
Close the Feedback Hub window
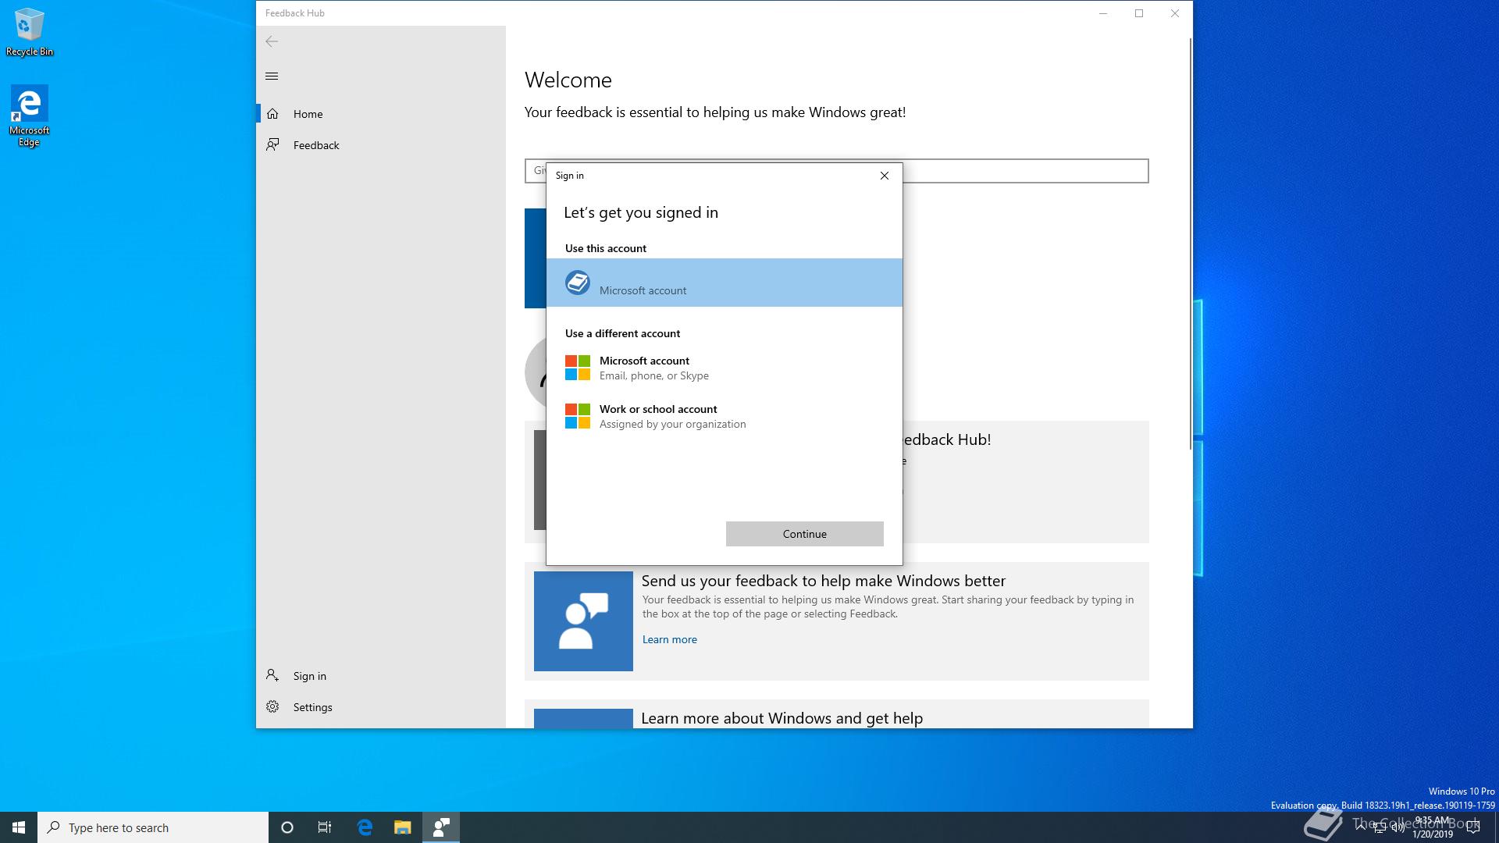coord(1175,13)
